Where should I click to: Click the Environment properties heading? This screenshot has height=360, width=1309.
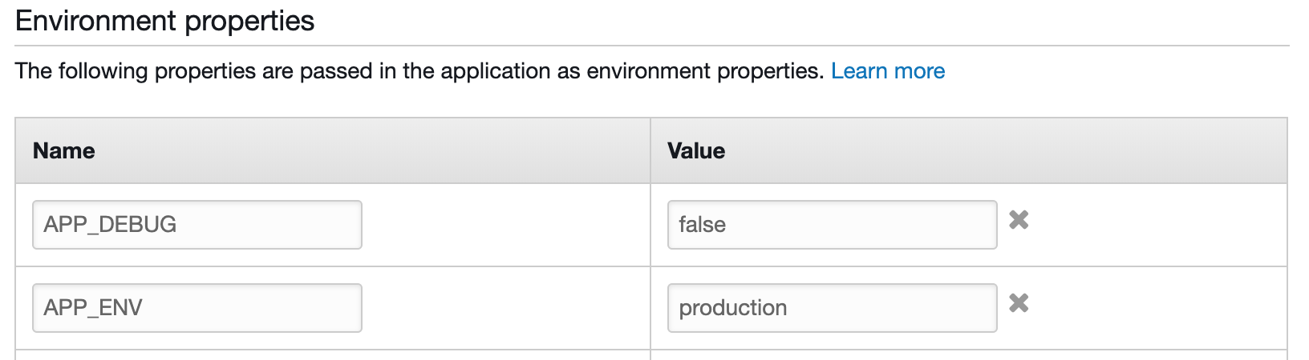click(165, 21)
